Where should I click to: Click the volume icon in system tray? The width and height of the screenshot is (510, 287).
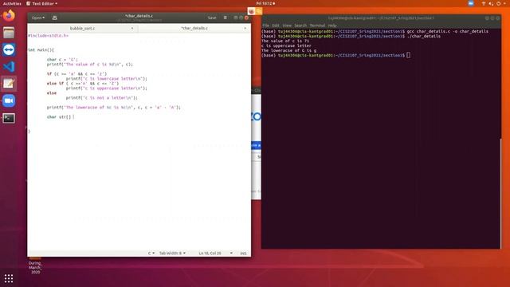click(x=491, y=3)
